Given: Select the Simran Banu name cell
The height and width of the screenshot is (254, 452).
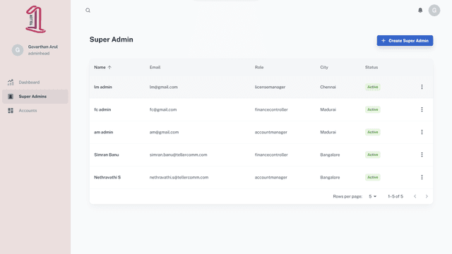Looking at the screenshot, I should coord(107,155).
